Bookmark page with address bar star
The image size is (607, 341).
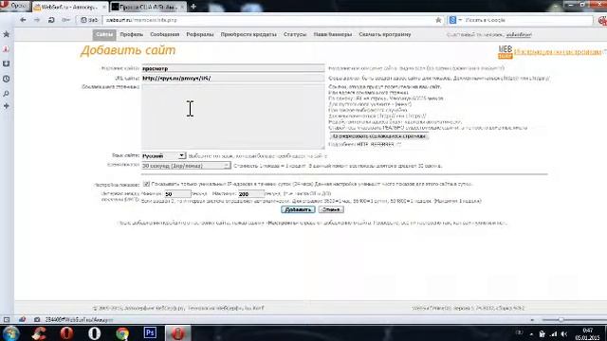(438, 20)
